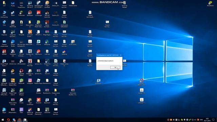217x122 pixels.
Task: Select the AnyDesk shortcut
Action: (38, 101)
